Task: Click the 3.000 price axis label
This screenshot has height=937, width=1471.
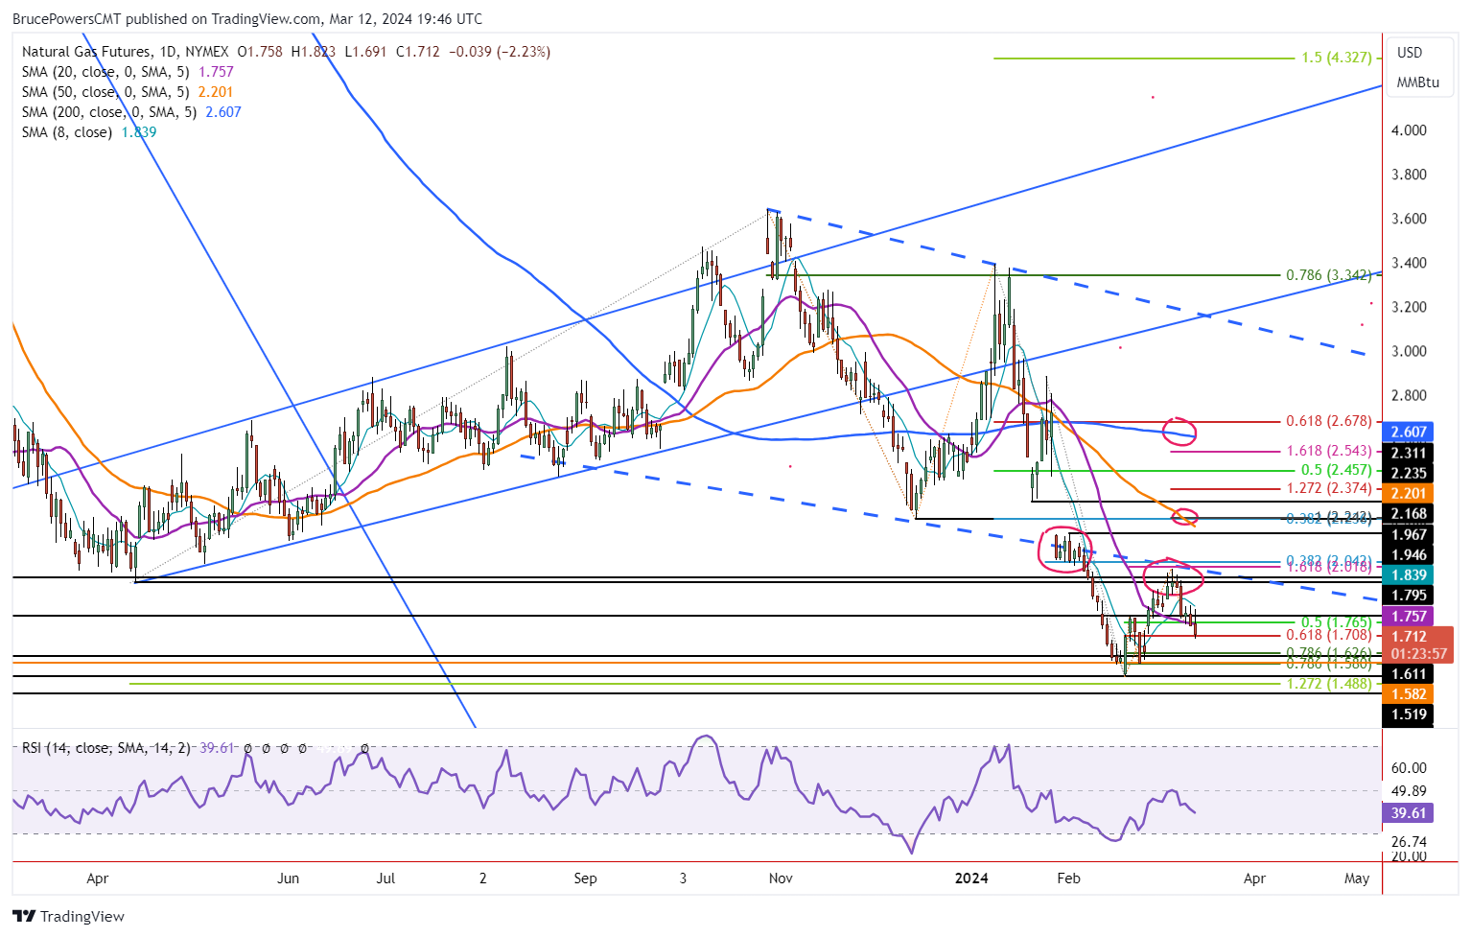Action: [1409, 351]
